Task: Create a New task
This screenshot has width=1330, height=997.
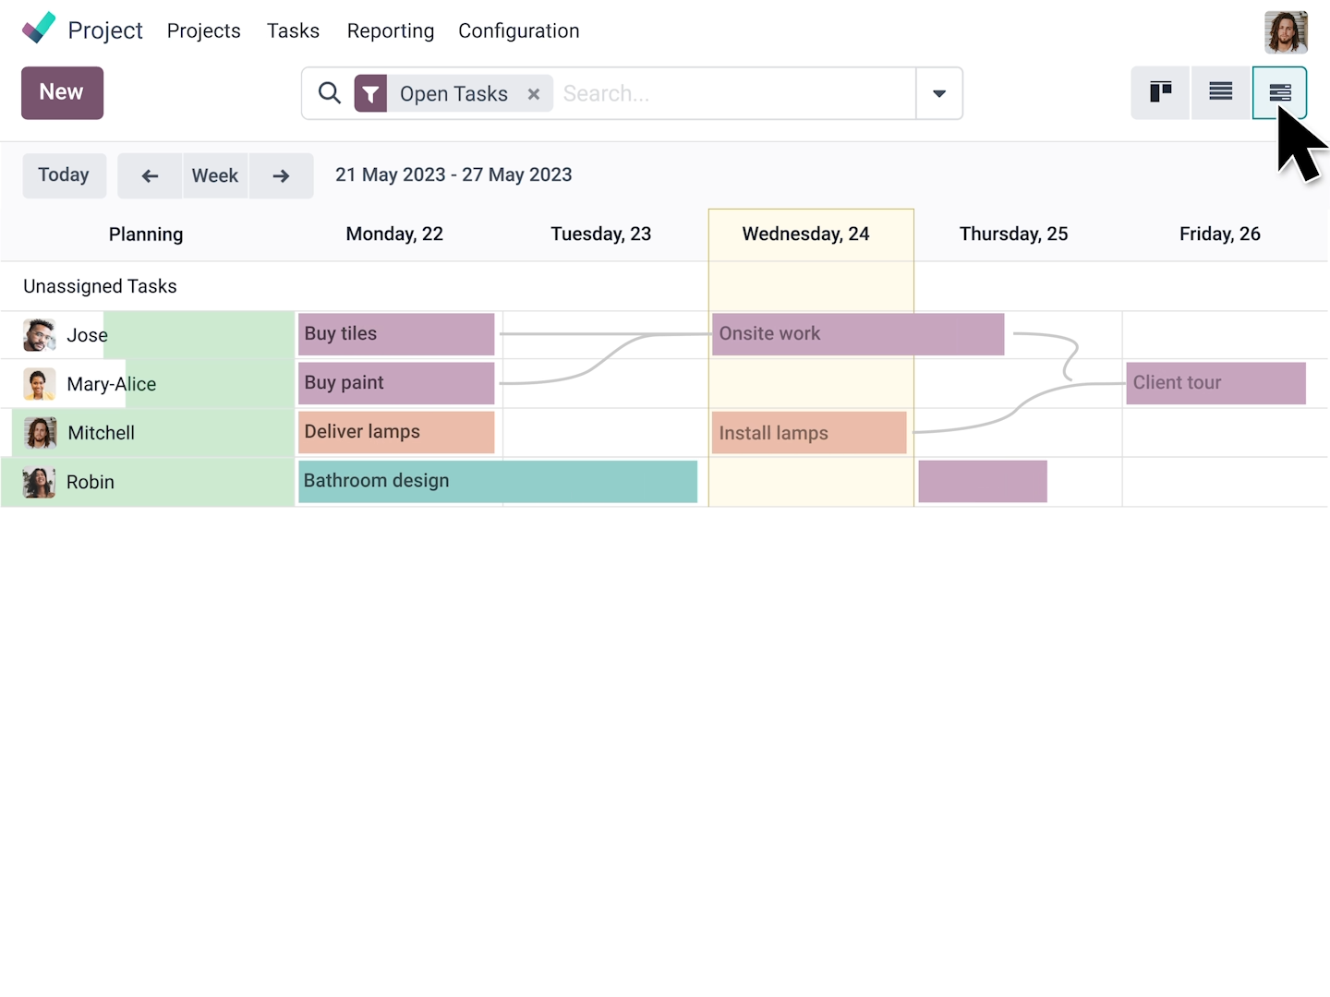Action: [62, 92]
